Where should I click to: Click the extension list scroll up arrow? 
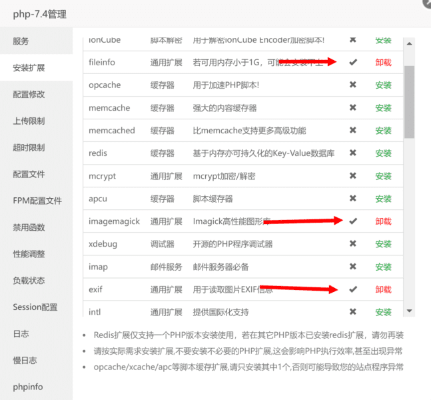pyautogui.click(x=409, y=43)
